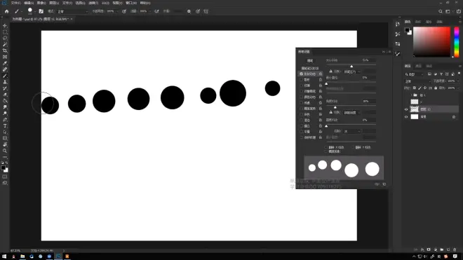Open brush preset picker arrow

(34, 11)
